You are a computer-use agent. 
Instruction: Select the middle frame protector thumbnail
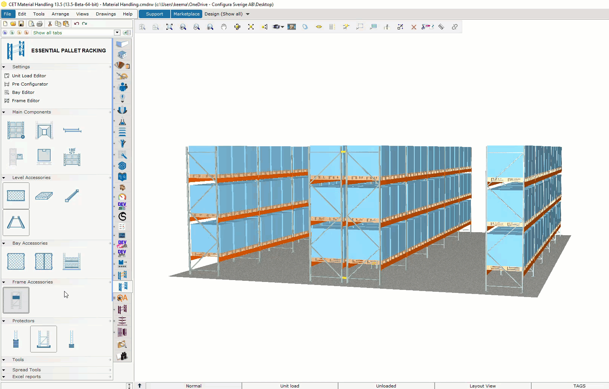(x=44, y=339)
